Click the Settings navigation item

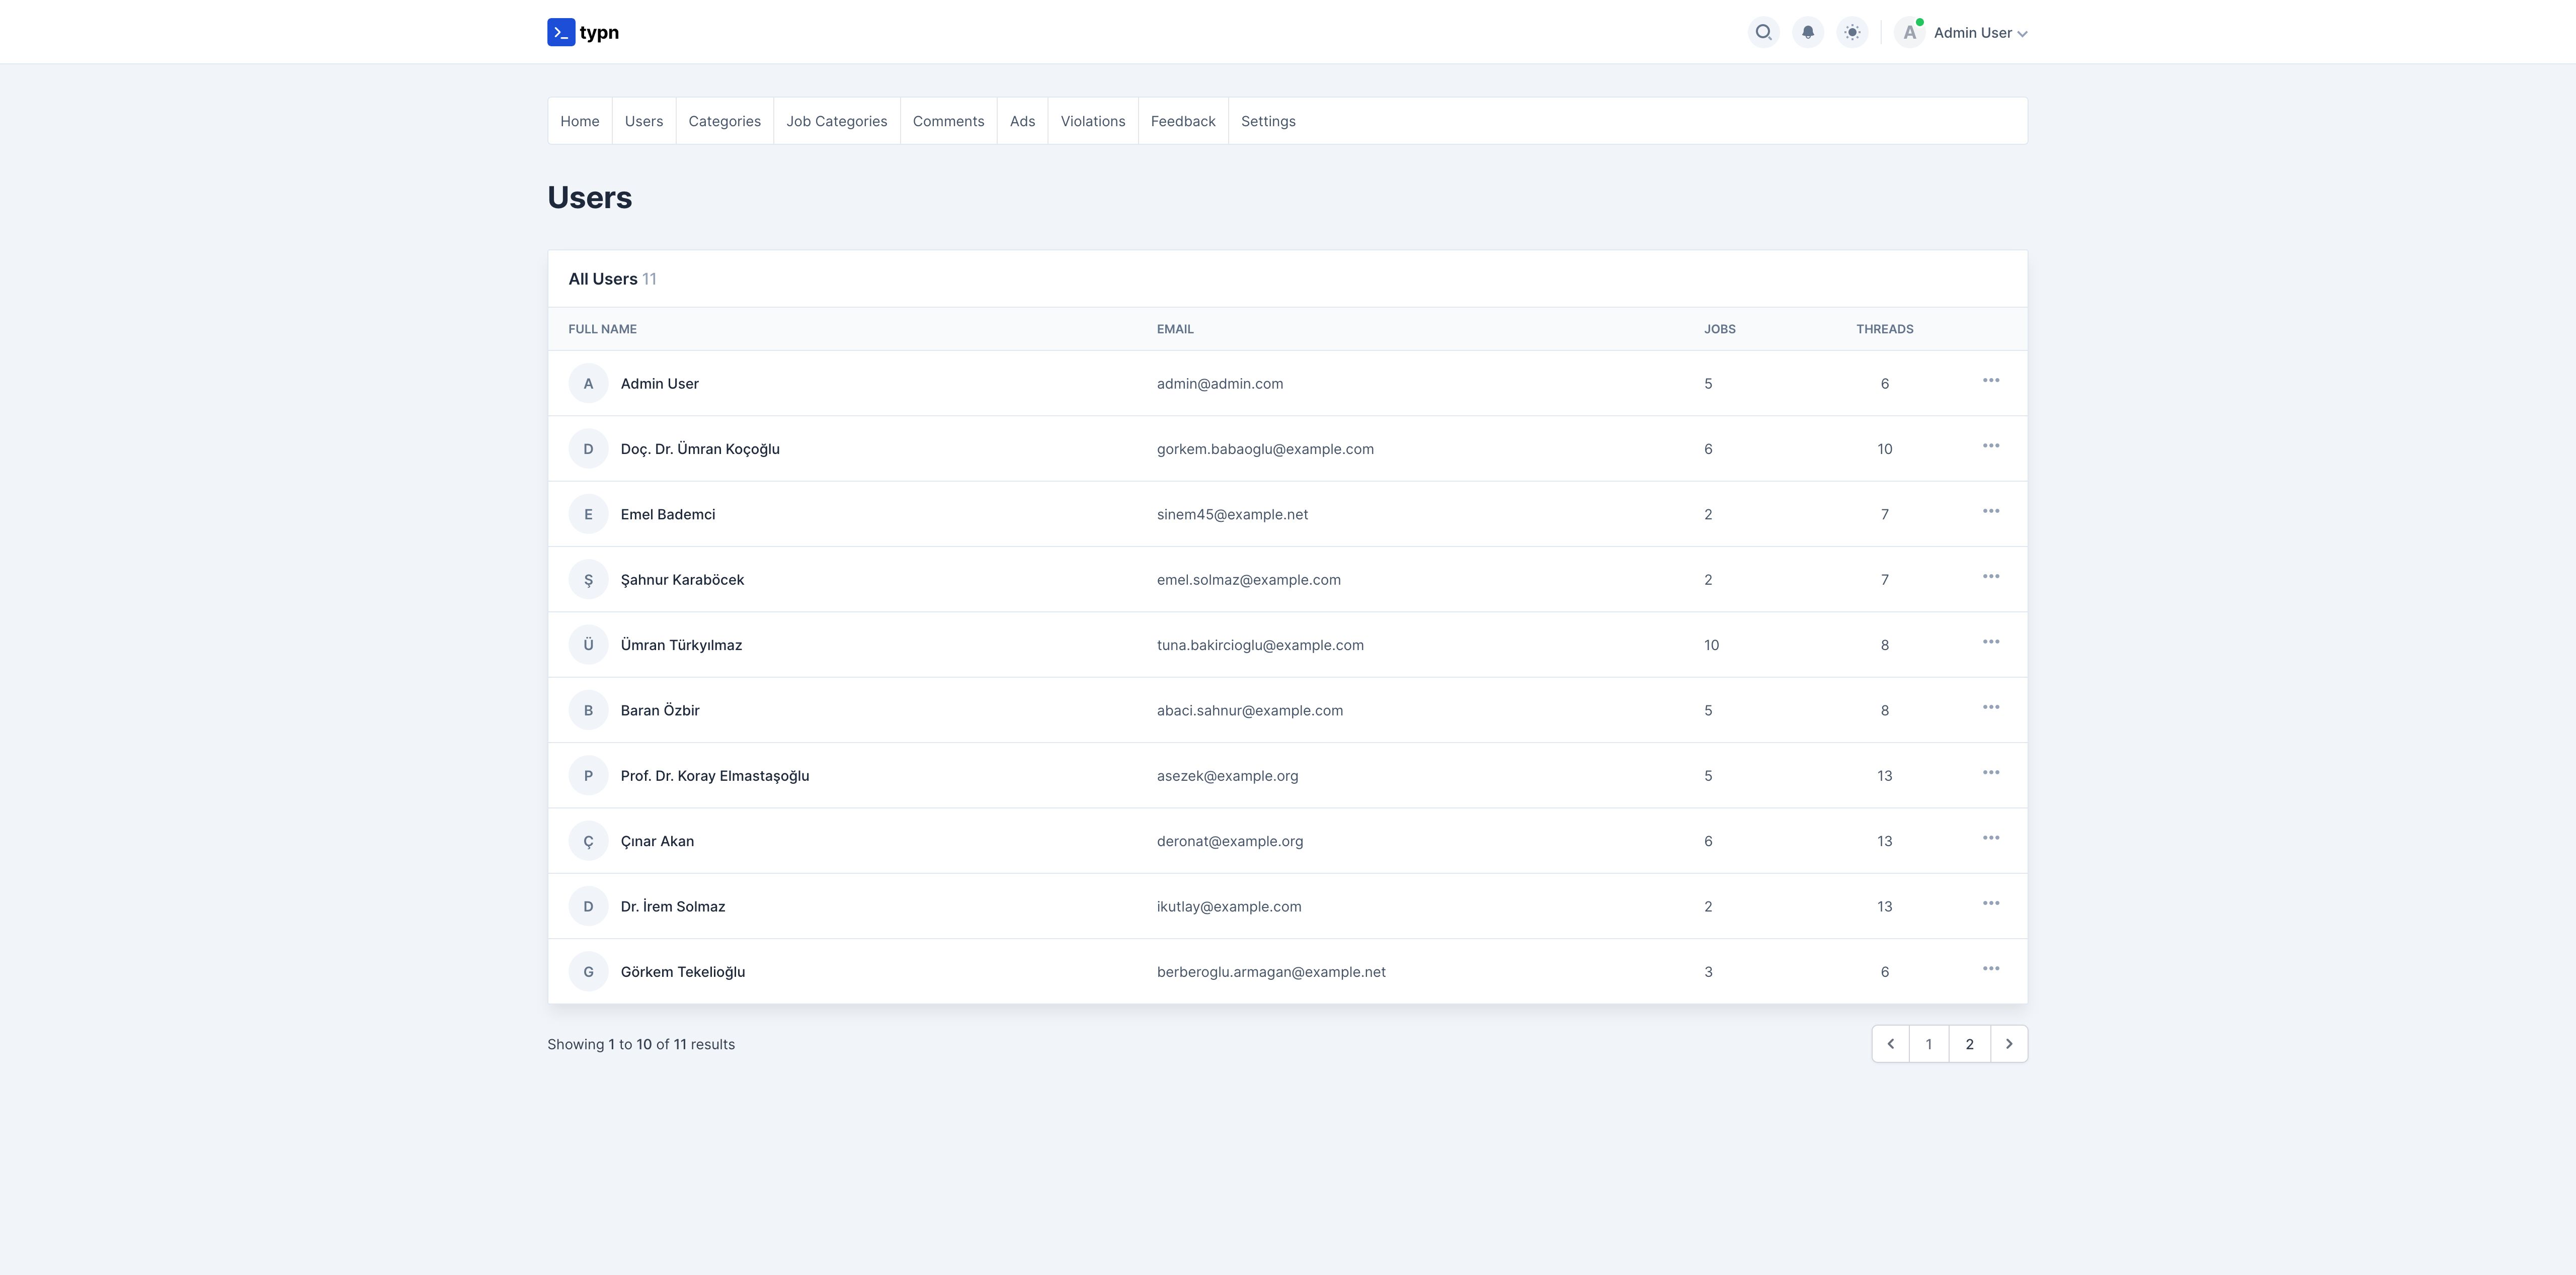pyautogui.click(x=1267, y=121)
